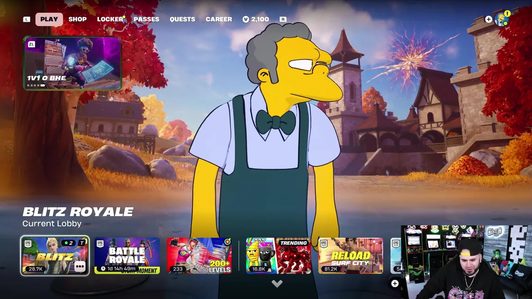Click the 16.8K player count
The height and width of the screenshot is (299, 532).
[x=259, y=269]
